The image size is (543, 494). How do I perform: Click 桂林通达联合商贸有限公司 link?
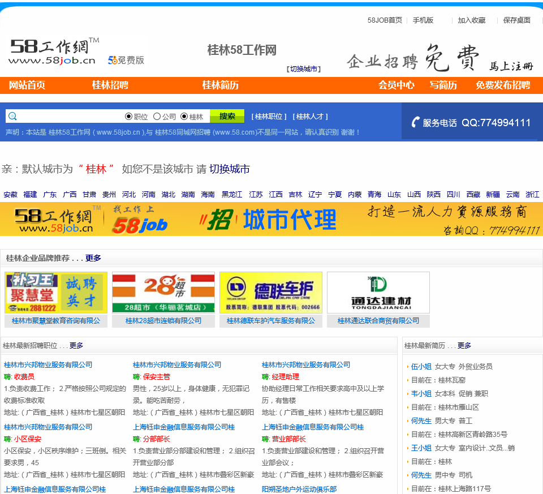[378, 321]
